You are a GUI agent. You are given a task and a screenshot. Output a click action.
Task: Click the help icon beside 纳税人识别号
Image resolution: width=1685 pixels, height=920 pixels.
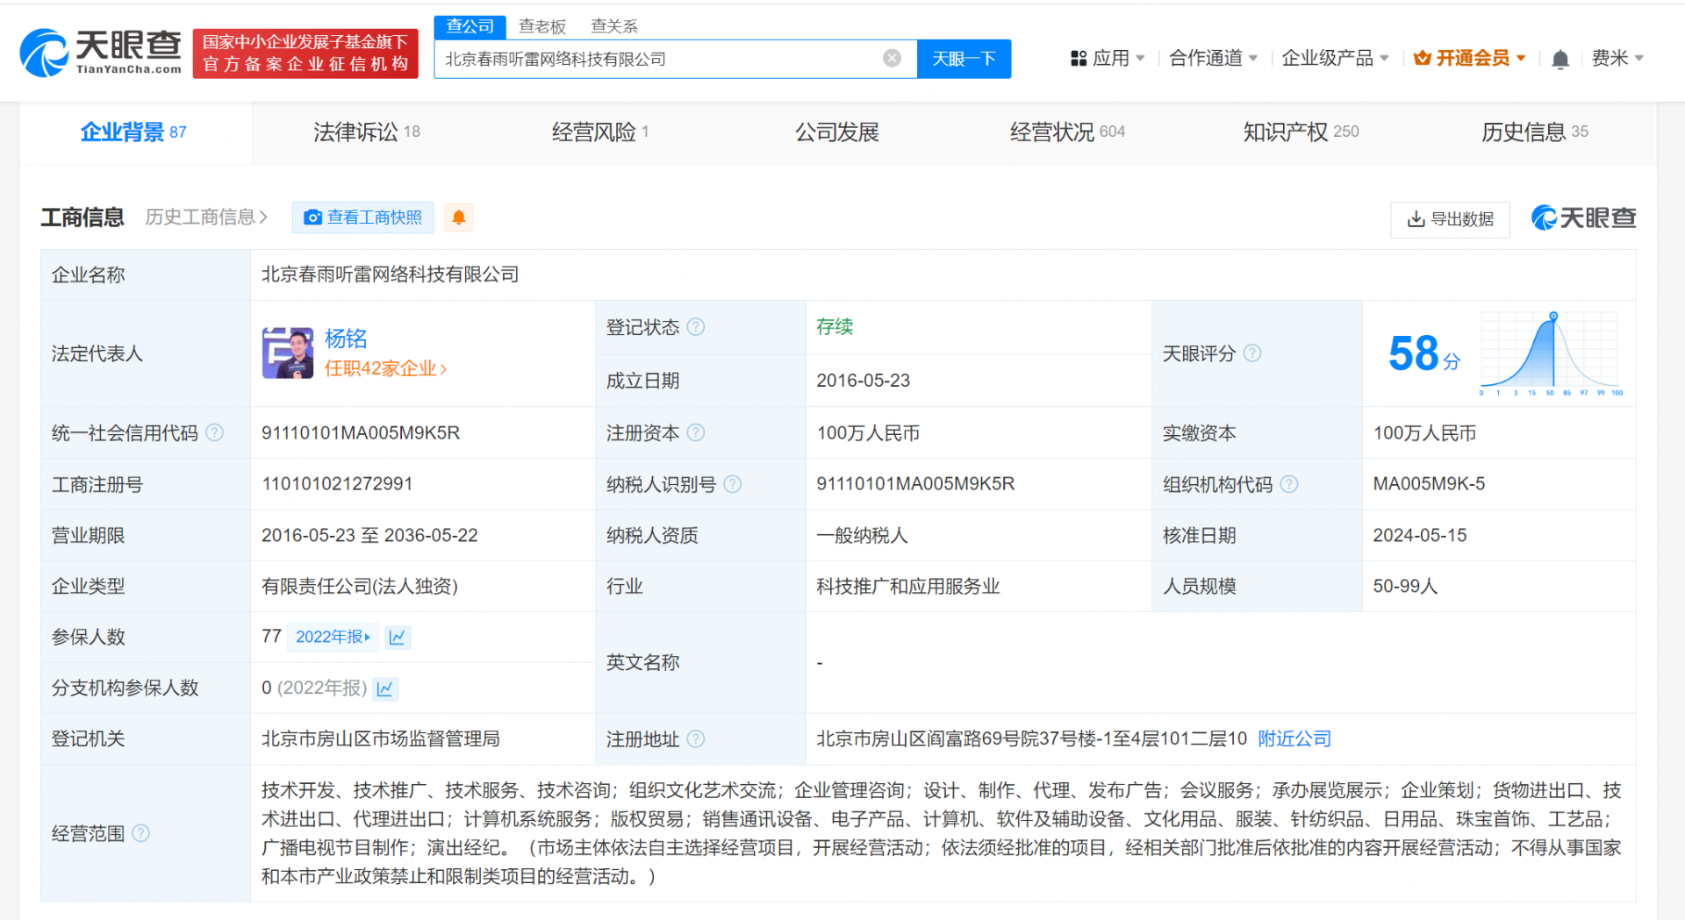(733, 484)
